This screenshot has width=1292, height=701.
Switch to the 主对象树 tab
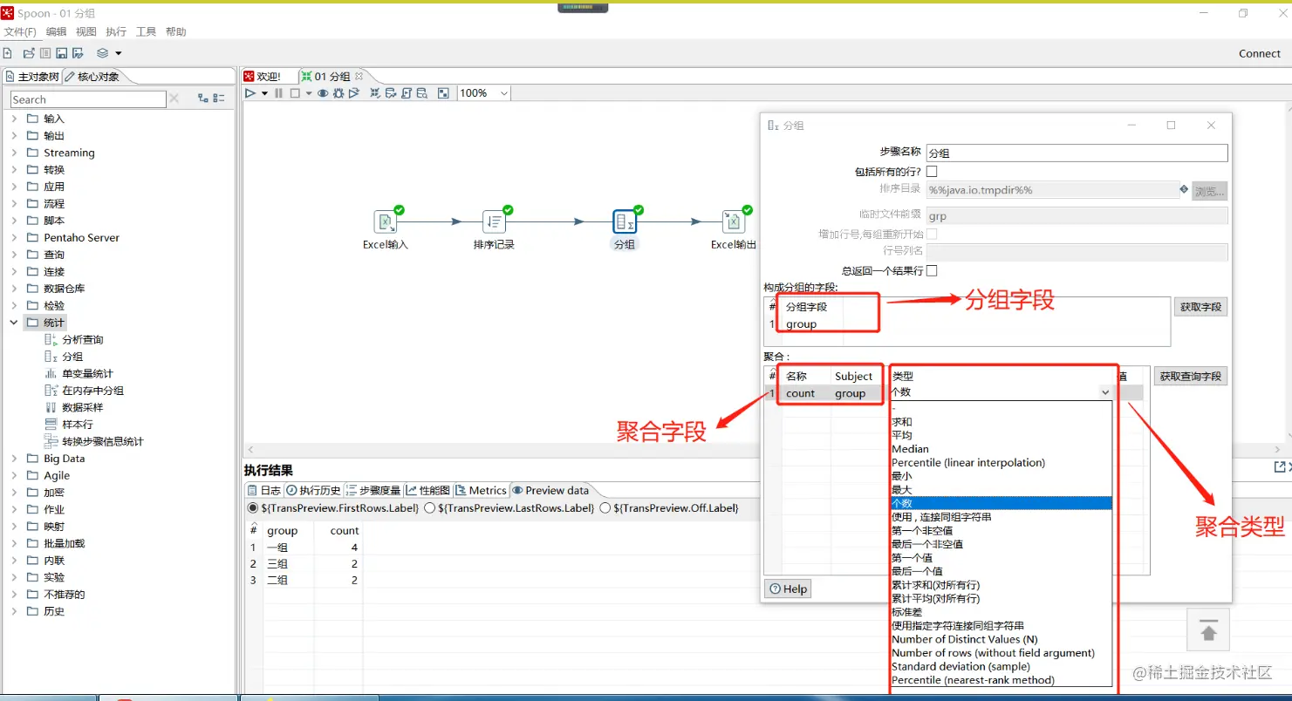click(x=32, y=77)
